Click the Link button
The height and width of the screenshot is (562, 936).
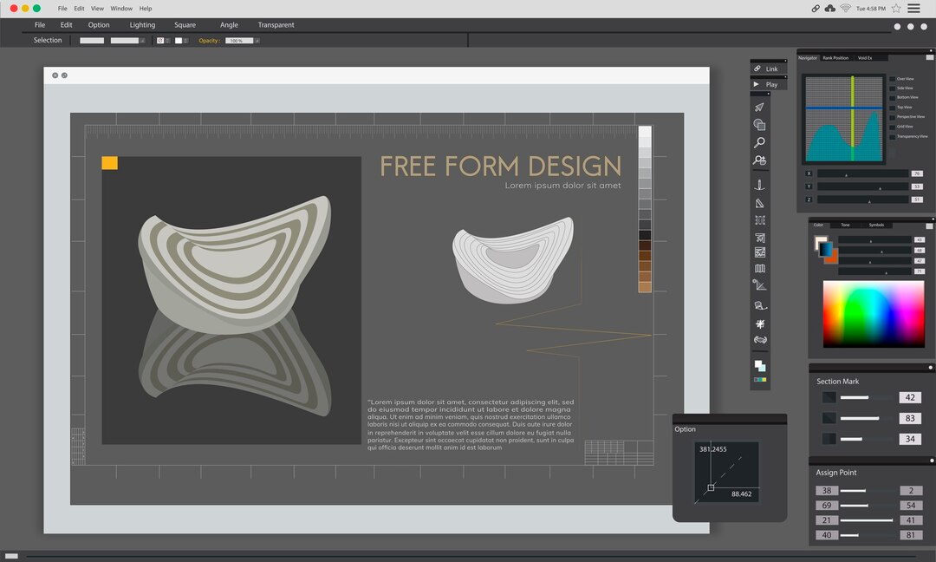click(x=769, y=69)
